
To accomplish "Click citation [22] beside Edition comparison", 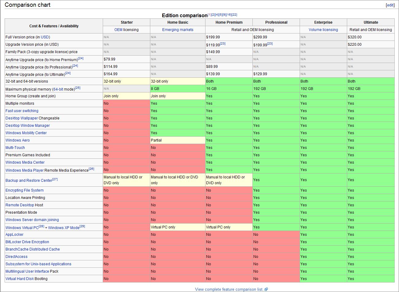I will coord(234,15).
